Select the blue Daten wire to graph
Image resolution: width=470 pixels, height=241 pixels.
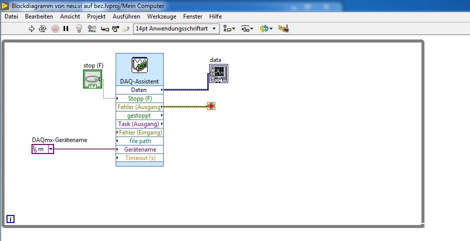pos(186,89)
